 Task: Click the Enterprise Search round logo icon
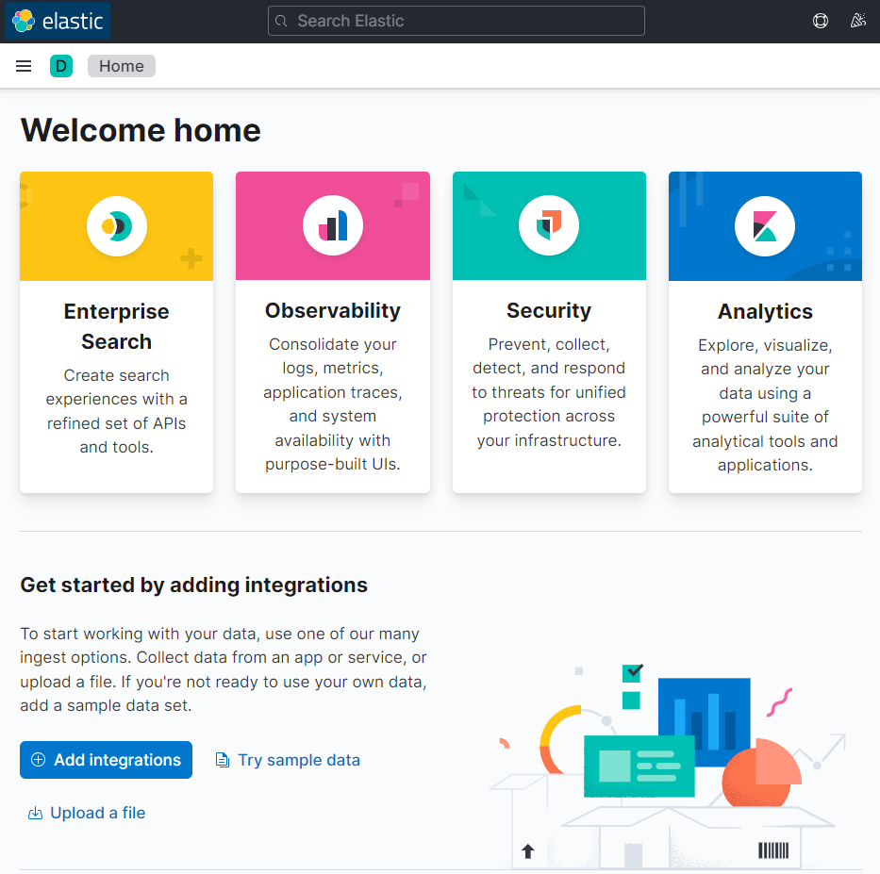(x=117, y=226)
